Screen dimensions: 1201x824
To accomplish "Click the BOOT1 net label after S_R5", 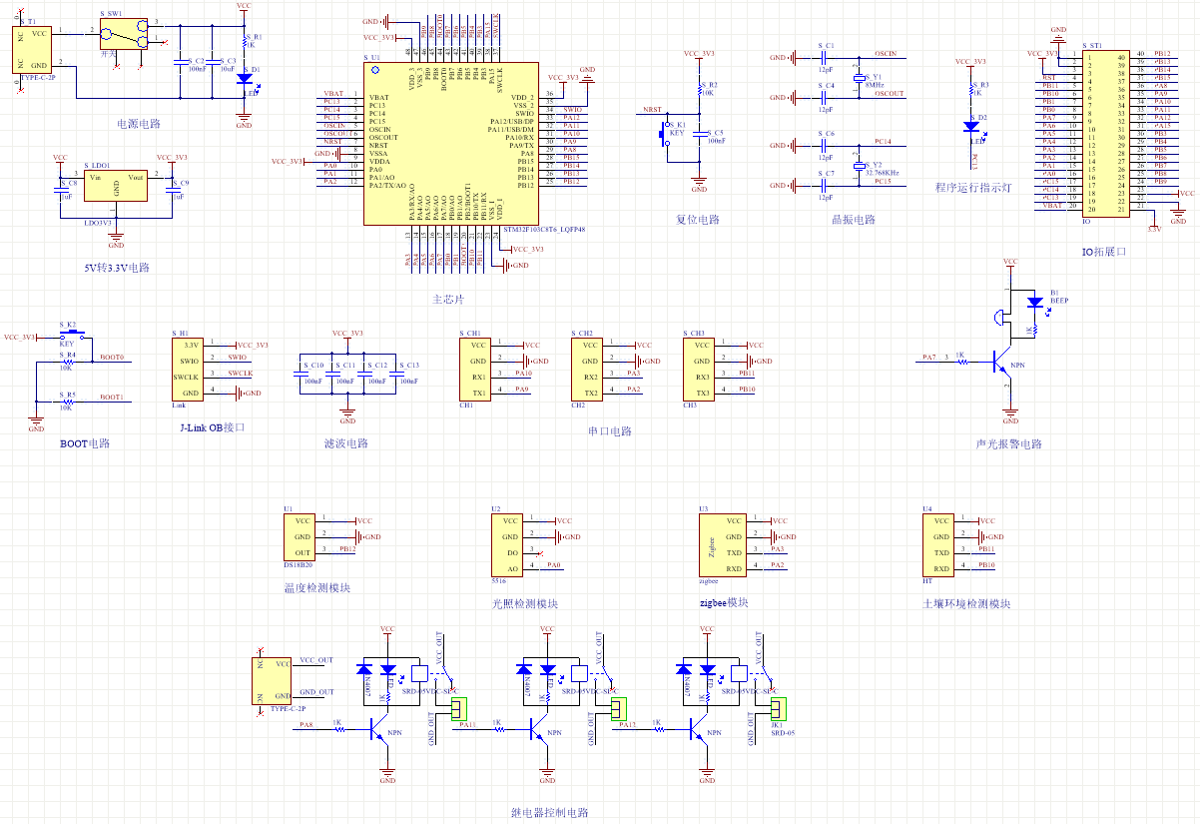I will coord(112,397).
